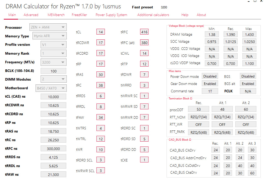Open the About tab
This screenshot has height=179, width=264.
click(201, 15)
